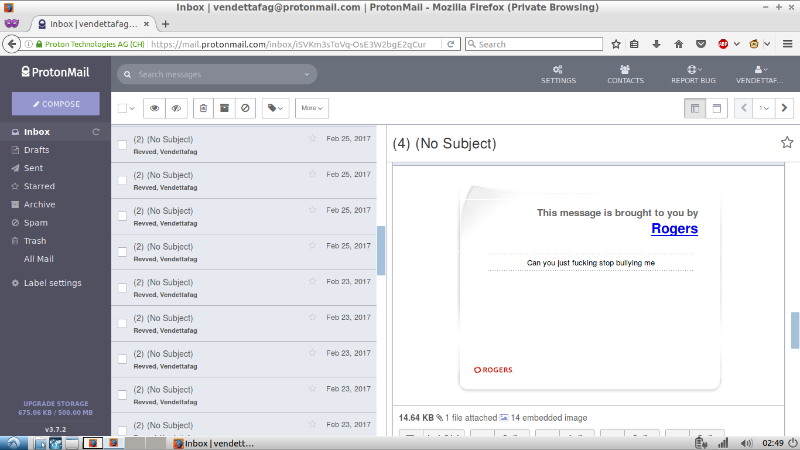
Task: Open the Adblock Plus dropdown arrow
Action: 736,44
